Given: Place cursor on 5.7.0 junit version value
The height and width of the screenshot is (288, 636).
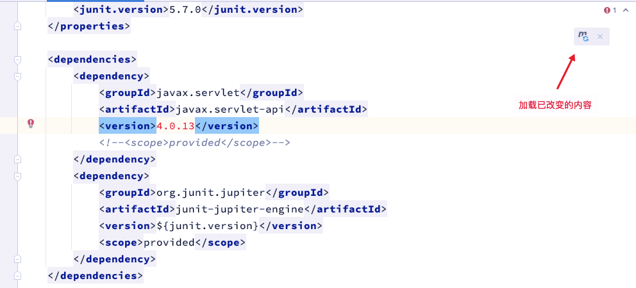Looking at the screenshot, I should pos(185,10).
